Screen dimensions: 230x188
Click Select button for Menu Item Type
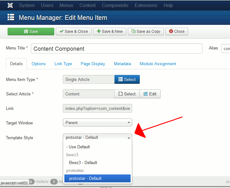(x=127, y=79)
